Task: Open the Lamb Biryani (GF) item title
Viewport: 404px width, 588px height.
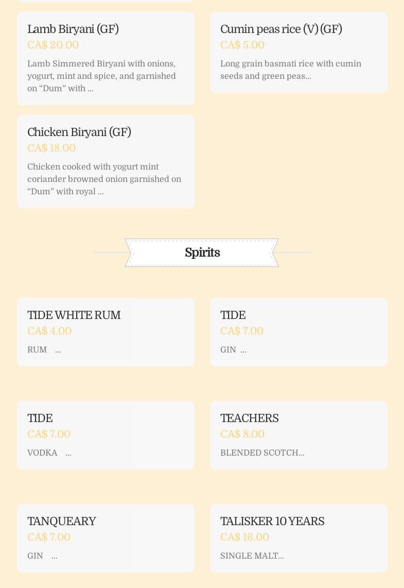Action: (73, 29)
